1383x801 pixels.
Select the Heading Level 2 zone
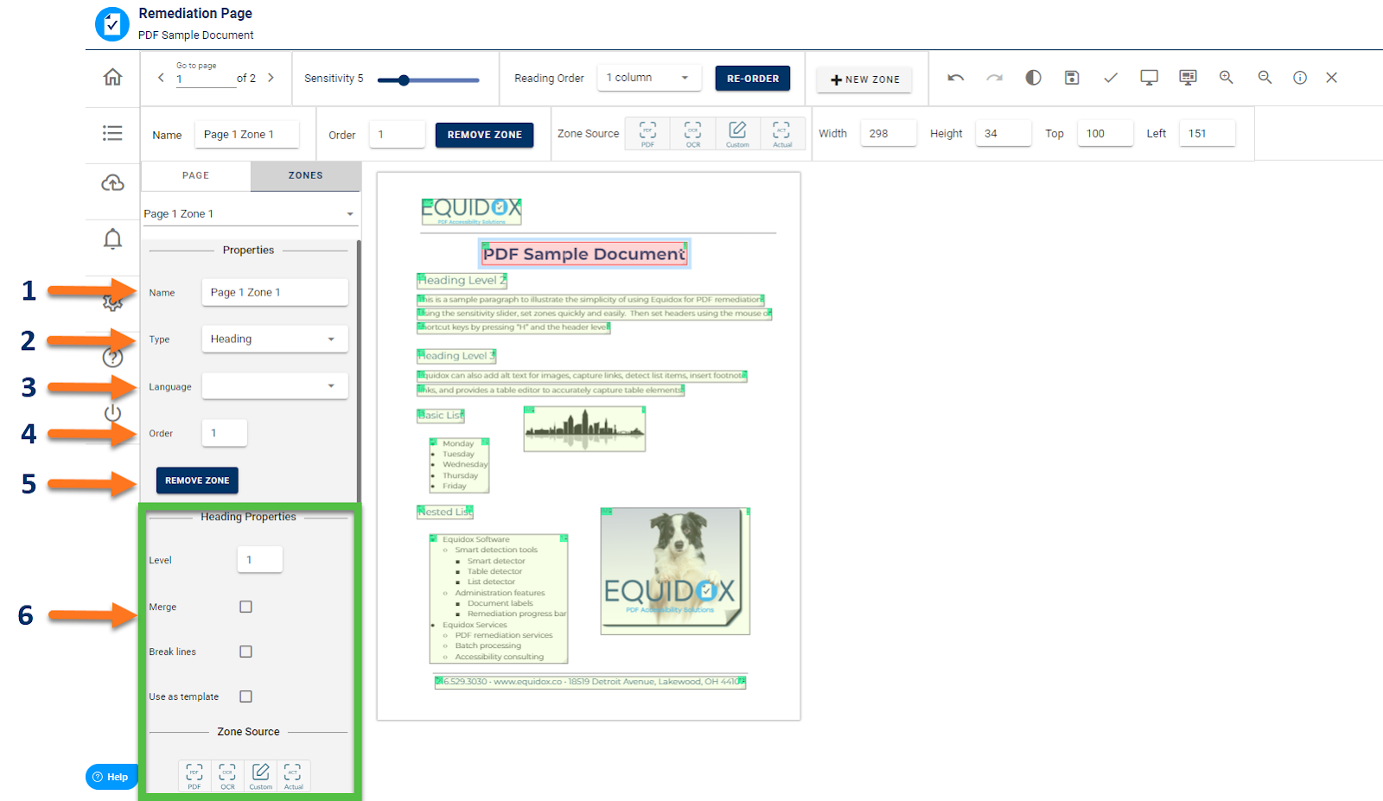click(x=462, y=280)
